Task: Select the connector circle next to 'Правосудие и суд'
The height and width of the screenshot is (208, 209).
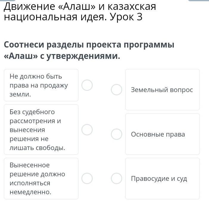Action: [x=117, y=178]
